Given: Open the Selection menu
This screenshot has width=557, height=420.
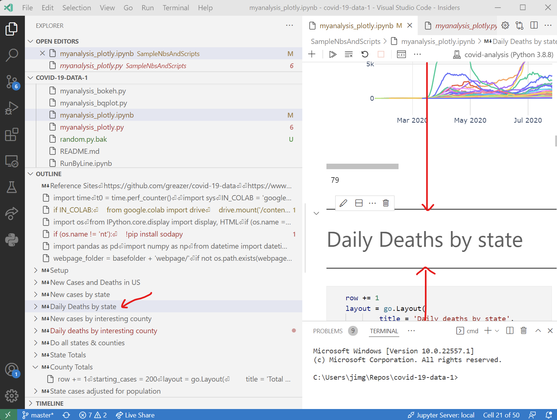Looking at the screenshot, I should [76, 8].
